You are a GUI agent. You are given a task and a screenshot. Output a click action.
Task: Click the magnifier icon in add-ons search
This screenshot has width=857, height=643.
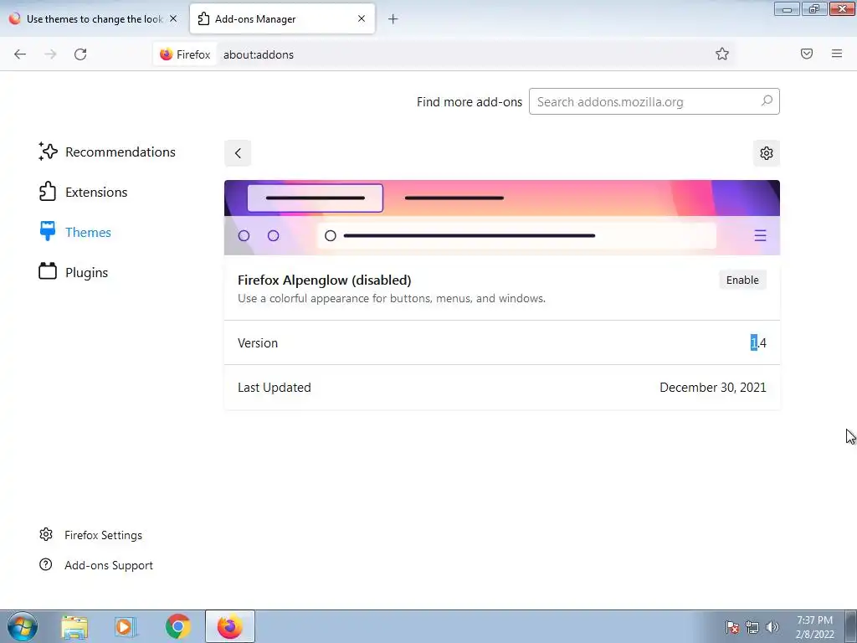[x=767, y=101]
